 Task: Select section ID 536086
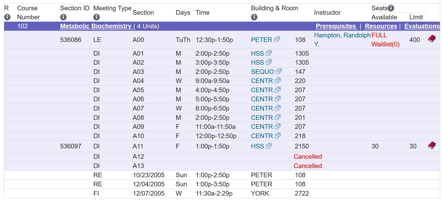(71, 40)
